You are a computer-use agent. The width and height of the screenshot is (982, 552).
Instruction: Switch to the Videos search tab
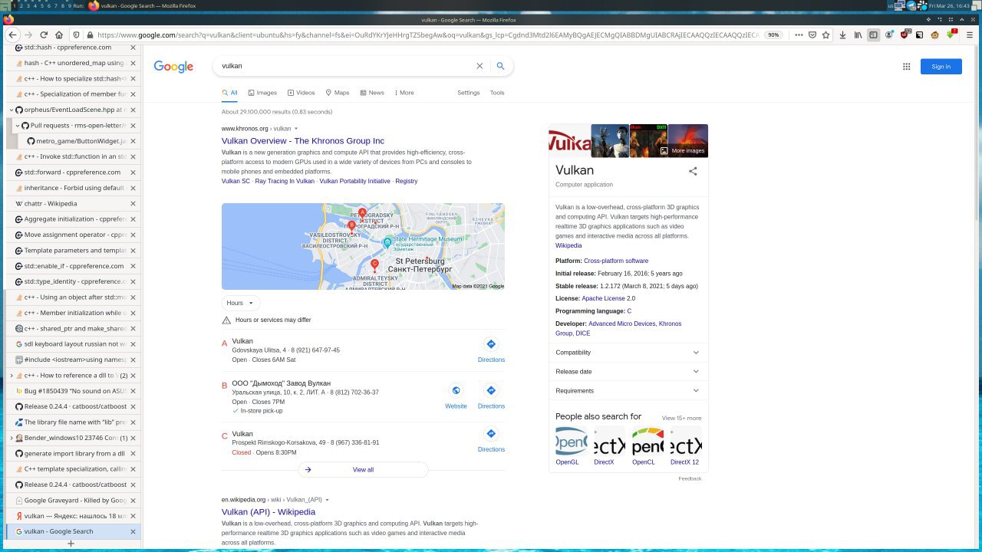coord(302,93)
